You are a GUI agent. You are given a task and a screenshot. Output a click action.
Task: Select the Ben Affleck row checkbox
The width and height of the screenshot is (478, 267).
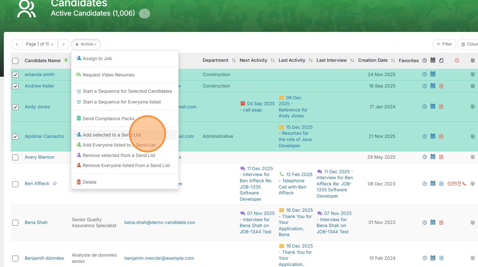[15, 184]
